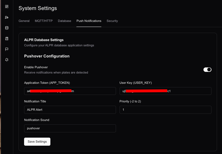Click the Push Notifications tab
Image resolution: width=222 pixels, height=154 pixels.
[89, 21]
